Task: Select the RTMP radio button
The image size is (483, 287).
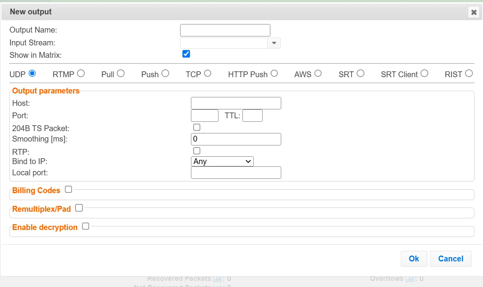Action: coord(81,73)
